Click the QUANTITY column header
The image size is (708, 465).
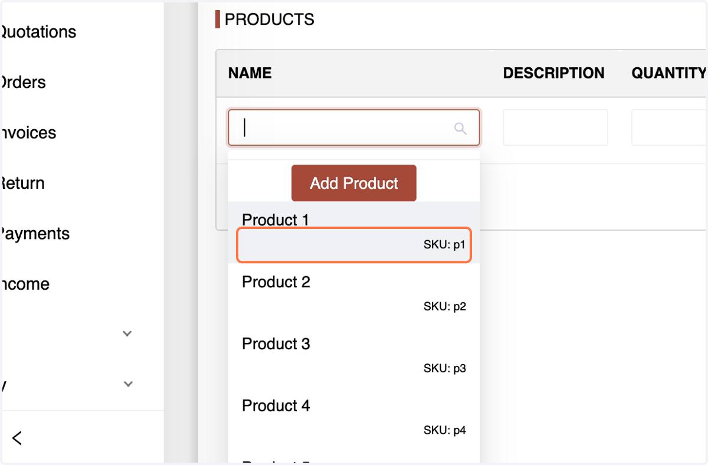[669, 73]
